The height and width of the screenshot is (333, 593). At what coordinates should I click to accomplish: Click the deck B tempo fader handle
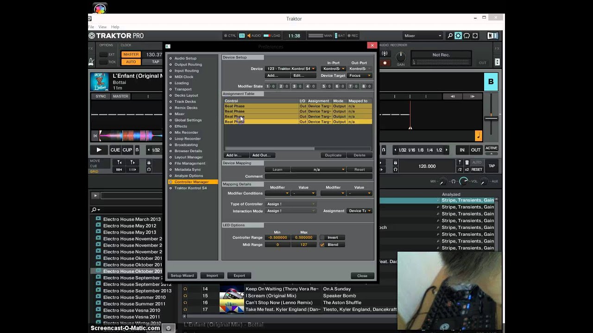click(x=491, y=118)
